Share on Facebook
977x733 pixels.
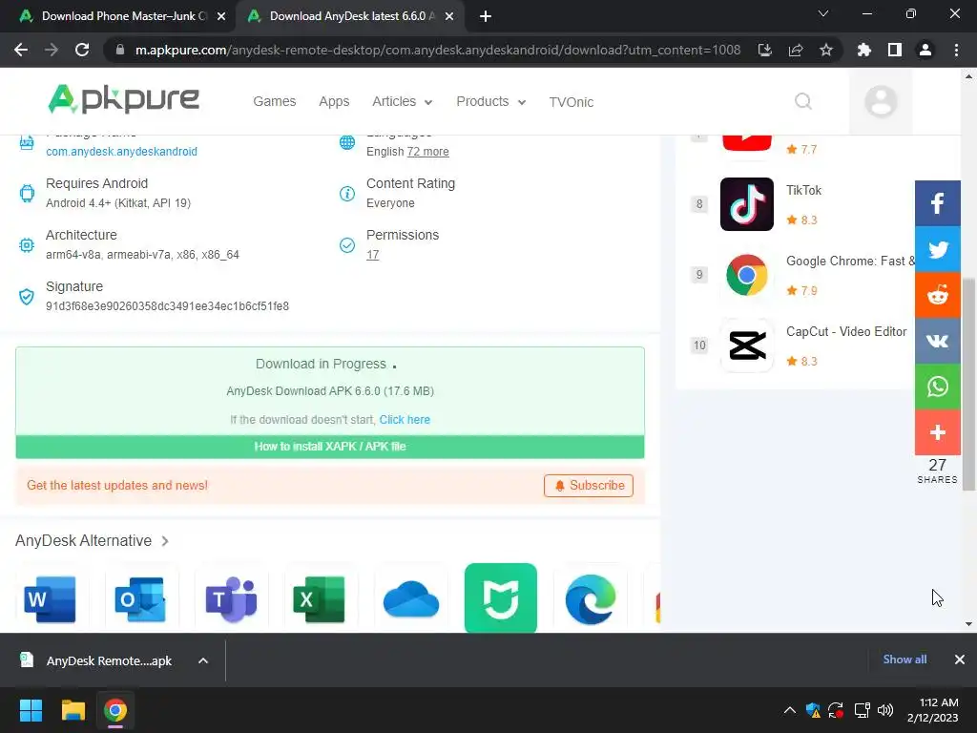pos(937,203)
